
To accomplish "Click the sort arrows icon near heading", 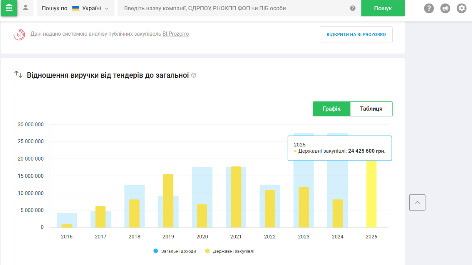I will [18, 74].
